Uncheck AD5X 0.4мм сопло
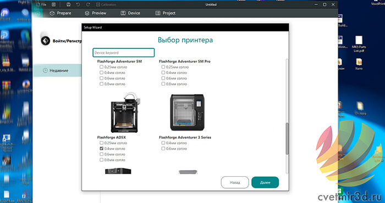Image resolution: width=385 pixels, height=203 pixels. [101, 148]
